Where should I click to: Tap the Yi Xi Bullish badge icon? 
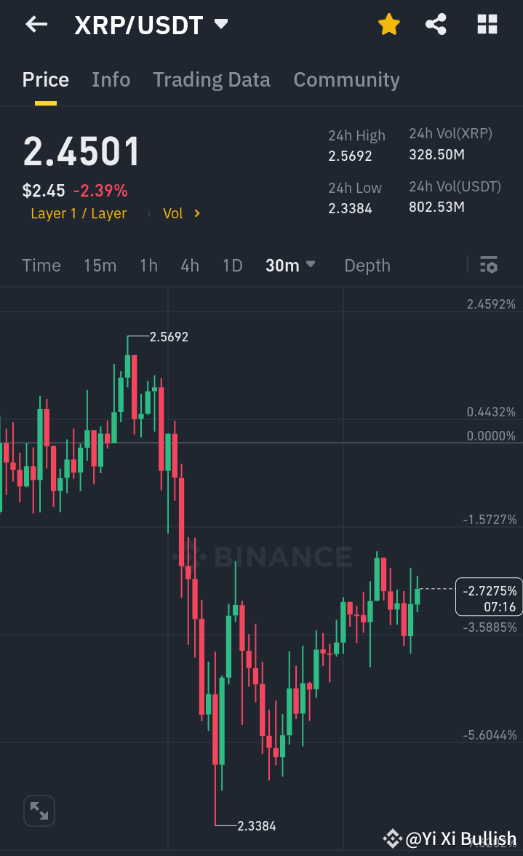pos(392,837)
